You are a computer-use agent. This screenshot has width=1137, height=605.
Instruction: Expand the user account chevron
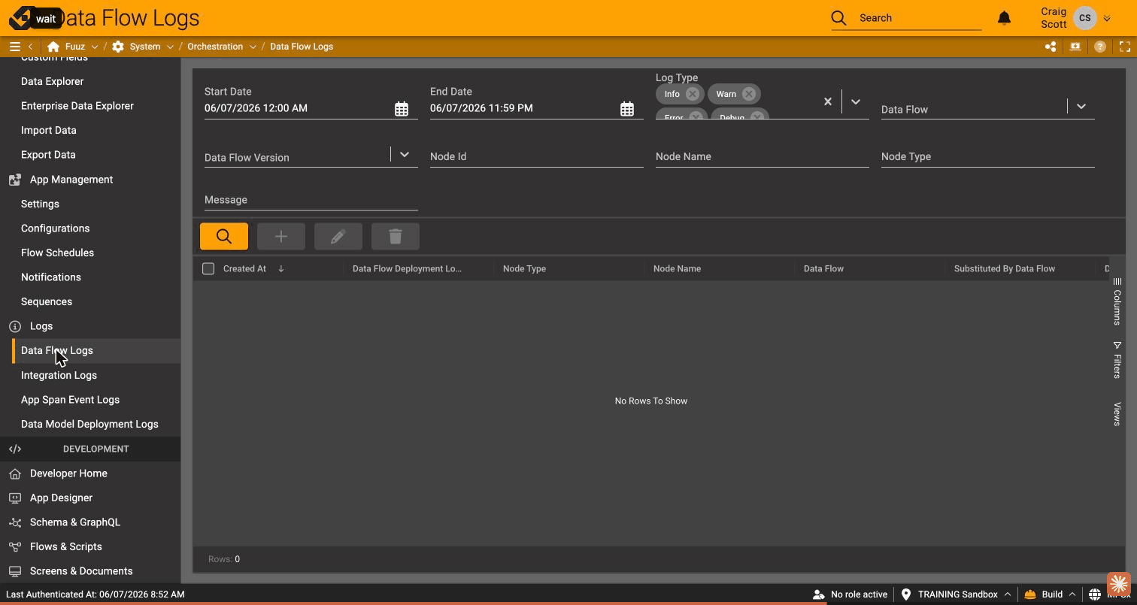(x=1107, y=18)
